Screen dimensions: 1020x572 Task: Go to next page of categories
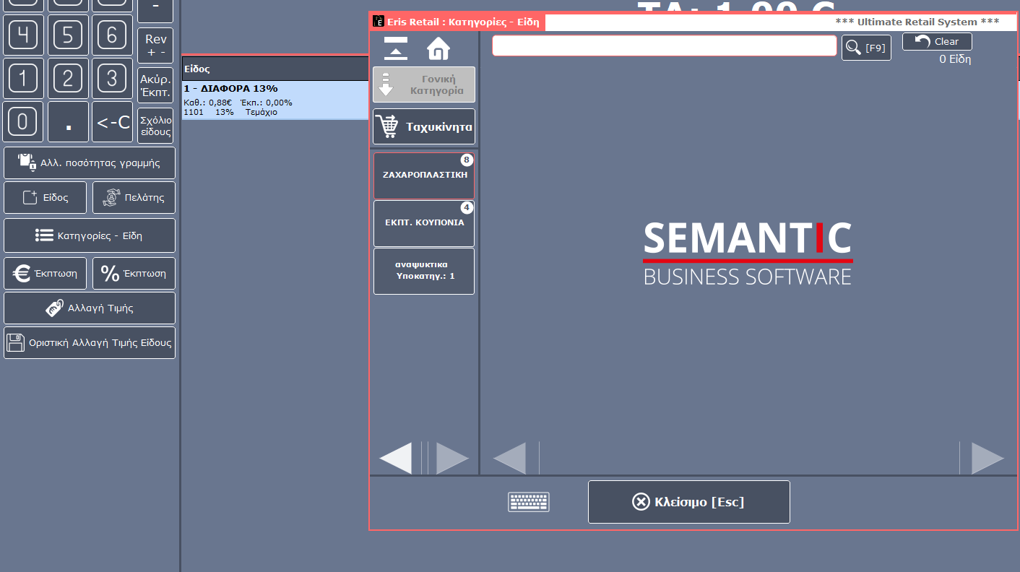452,458
